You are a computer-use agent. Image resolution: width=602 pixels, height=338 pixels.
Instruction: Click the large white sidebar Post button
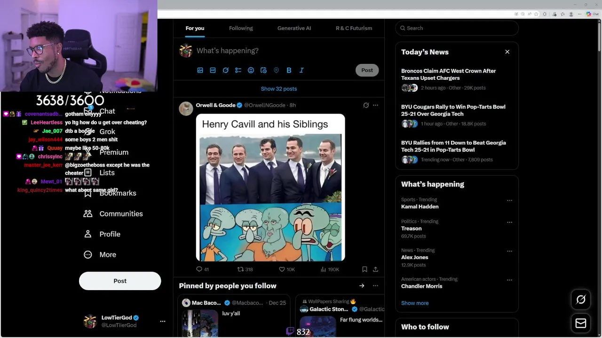tap(120, 281)
